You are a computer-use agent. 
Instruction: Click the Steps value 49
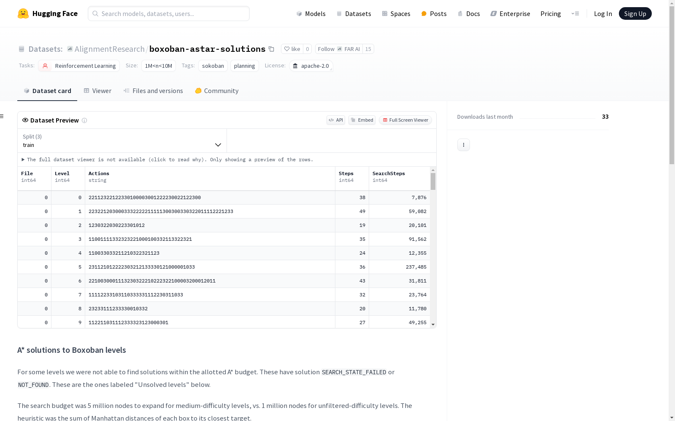point(362,211)
